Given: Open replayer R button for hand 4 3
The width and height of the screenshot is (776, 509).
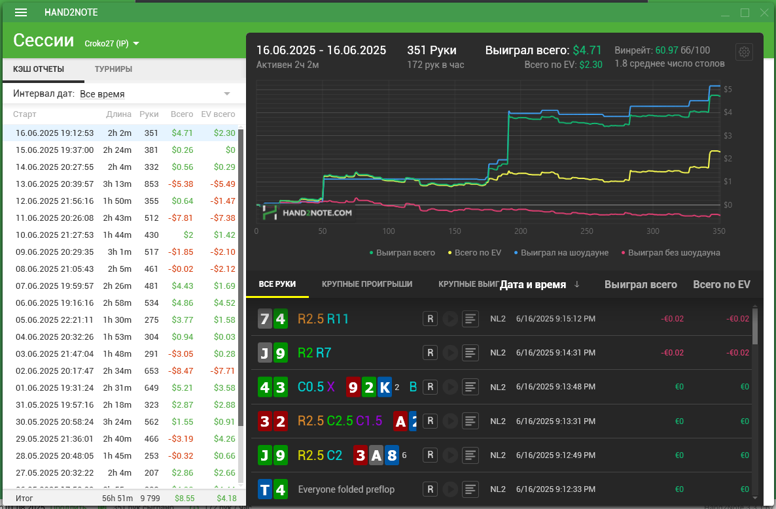Looking at the screenshot, I should coord(430,387).
